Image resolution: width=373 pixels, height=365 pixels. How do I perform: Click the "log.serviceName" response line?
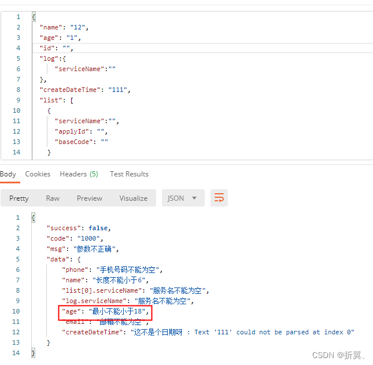(128, 301)
